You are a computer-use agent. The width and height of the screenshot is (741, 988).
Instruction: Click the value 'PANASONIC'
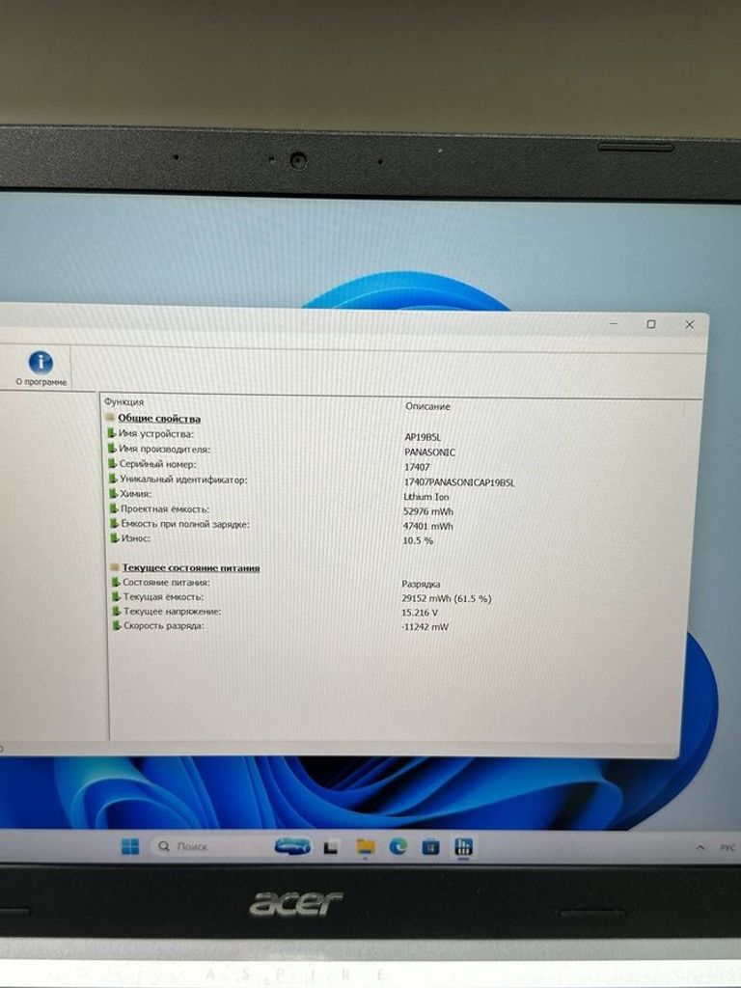[429, 452]
